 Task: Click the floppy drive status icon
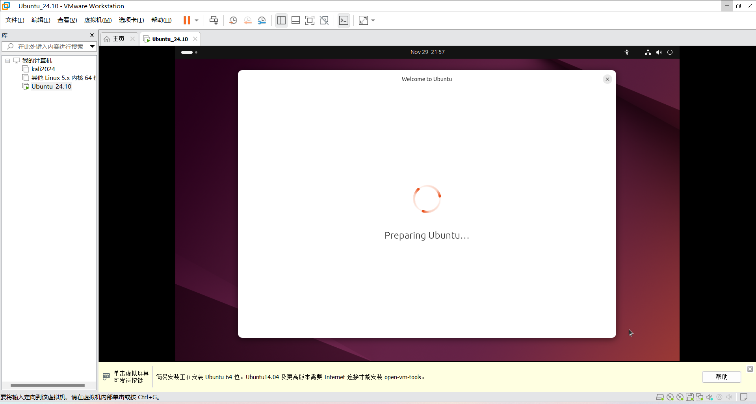[690, 397]
